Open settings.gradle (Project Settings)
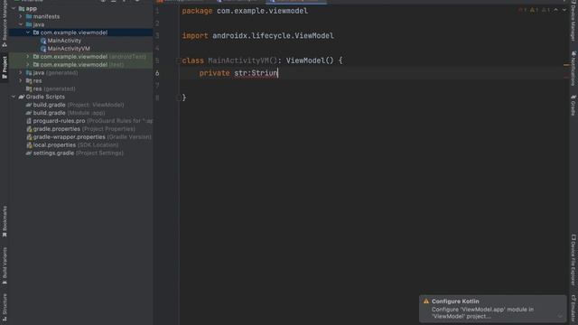This screenshot has height=325, width=578. pyautogui.click(x=74, y=153)
